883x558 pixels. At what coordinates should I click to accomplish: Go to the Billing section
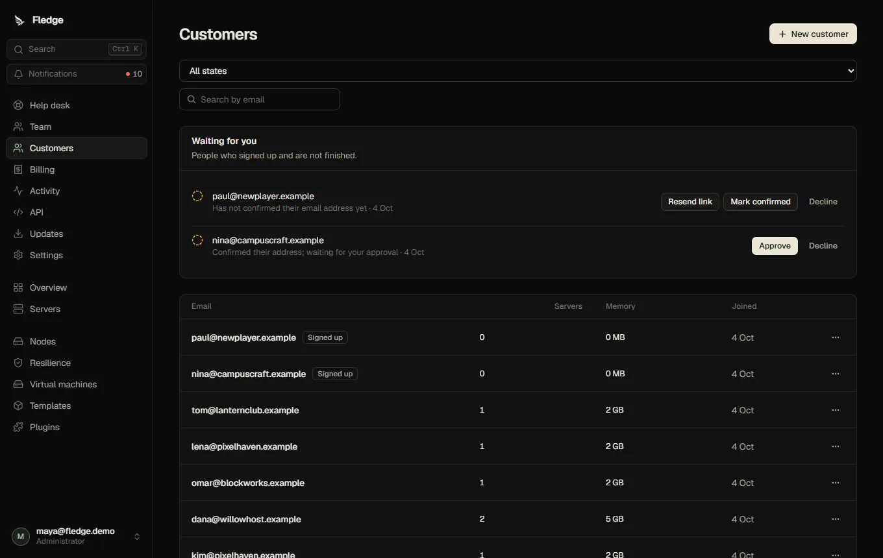(77, 169)
